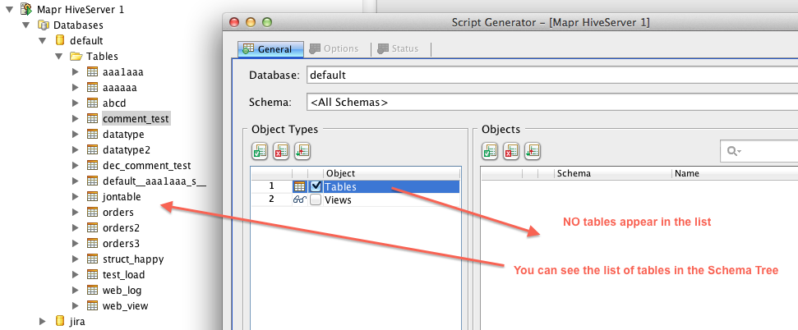The width and height of the screenshot is (798, 330).
Task: Click the Mapr HiveServer 1 server icon
Action: click(26, 9)
